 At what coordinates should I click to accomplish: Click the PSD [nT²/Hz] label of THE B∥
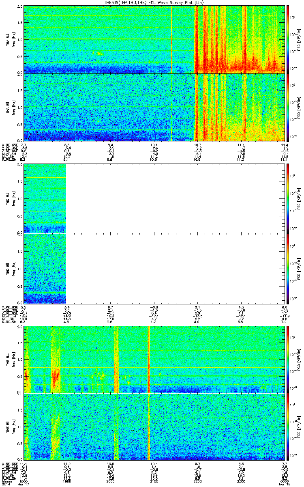tap(299, 427)
